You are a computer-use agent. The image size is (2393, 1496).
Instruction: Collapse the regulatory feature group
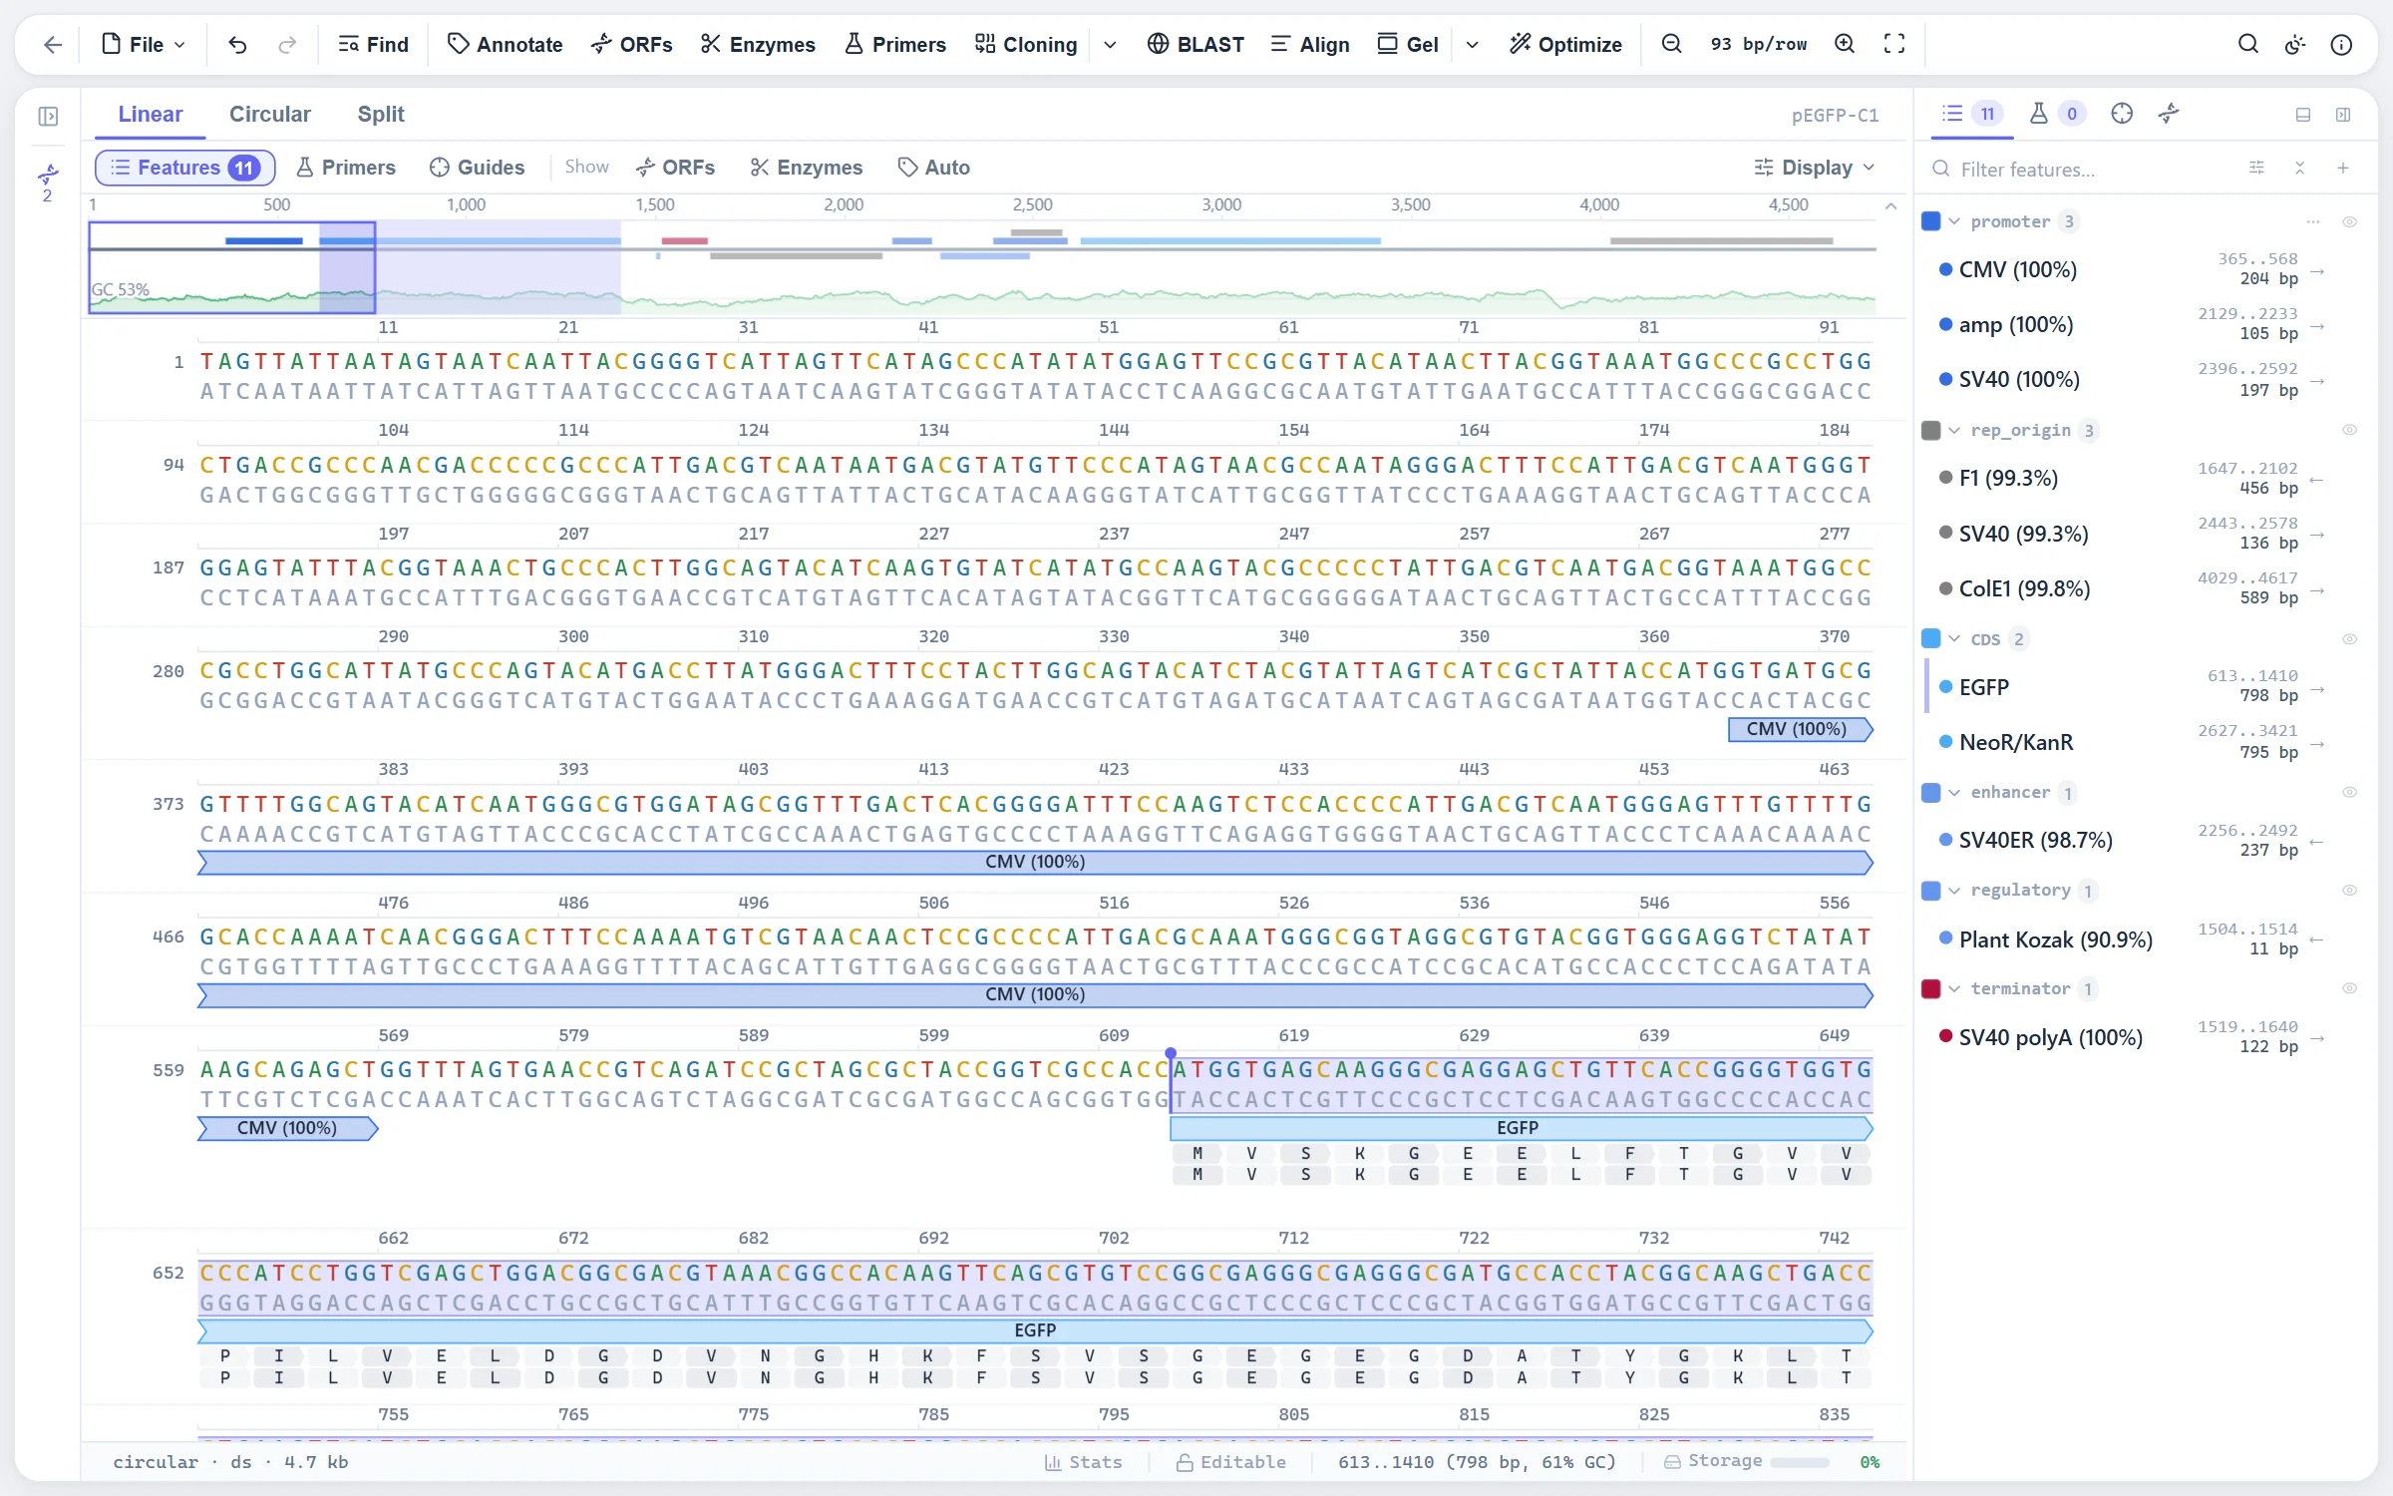pyautogui.click(x=1954, y=890)
